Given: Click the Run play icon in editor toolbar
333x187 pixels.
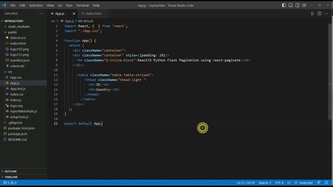Looking at the screenshot, I should click(x=313, y=14).
